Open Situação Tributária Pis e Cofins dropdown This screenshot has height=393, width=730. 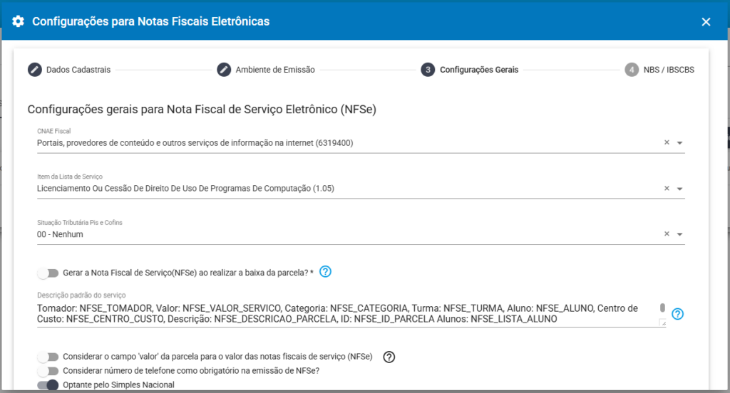(x=679, y=235)
